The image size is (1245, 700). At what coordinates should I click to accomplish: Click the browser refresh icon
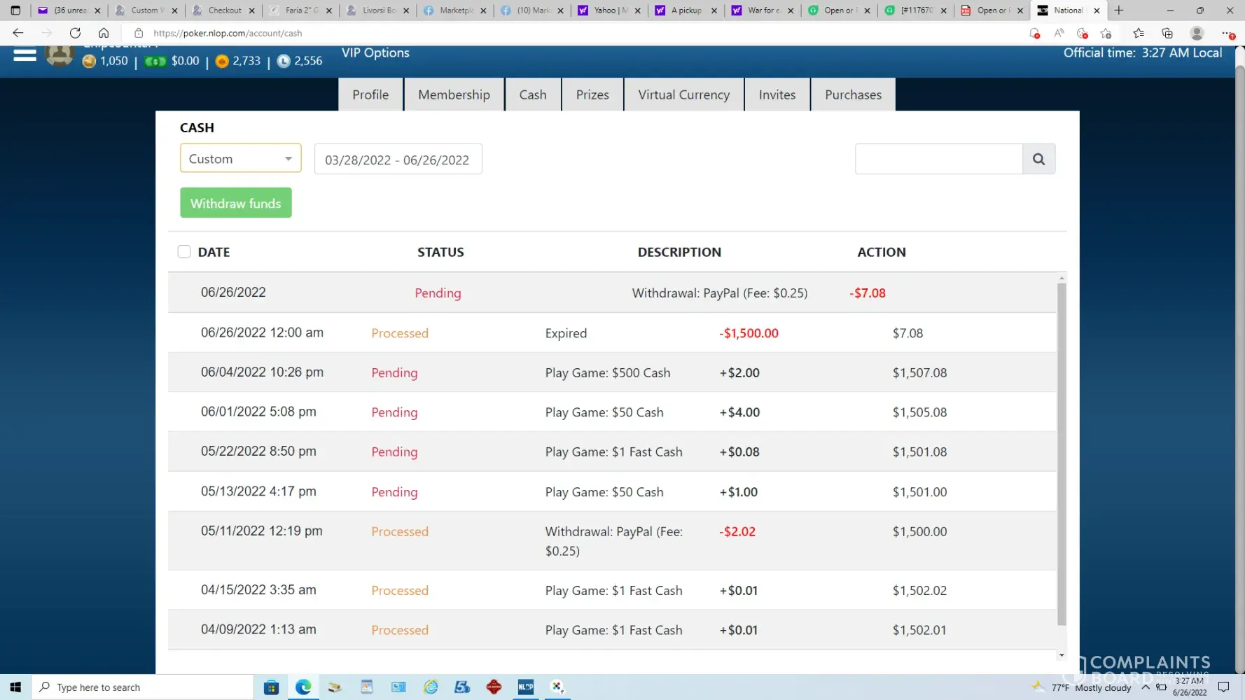tap(75, 33)
